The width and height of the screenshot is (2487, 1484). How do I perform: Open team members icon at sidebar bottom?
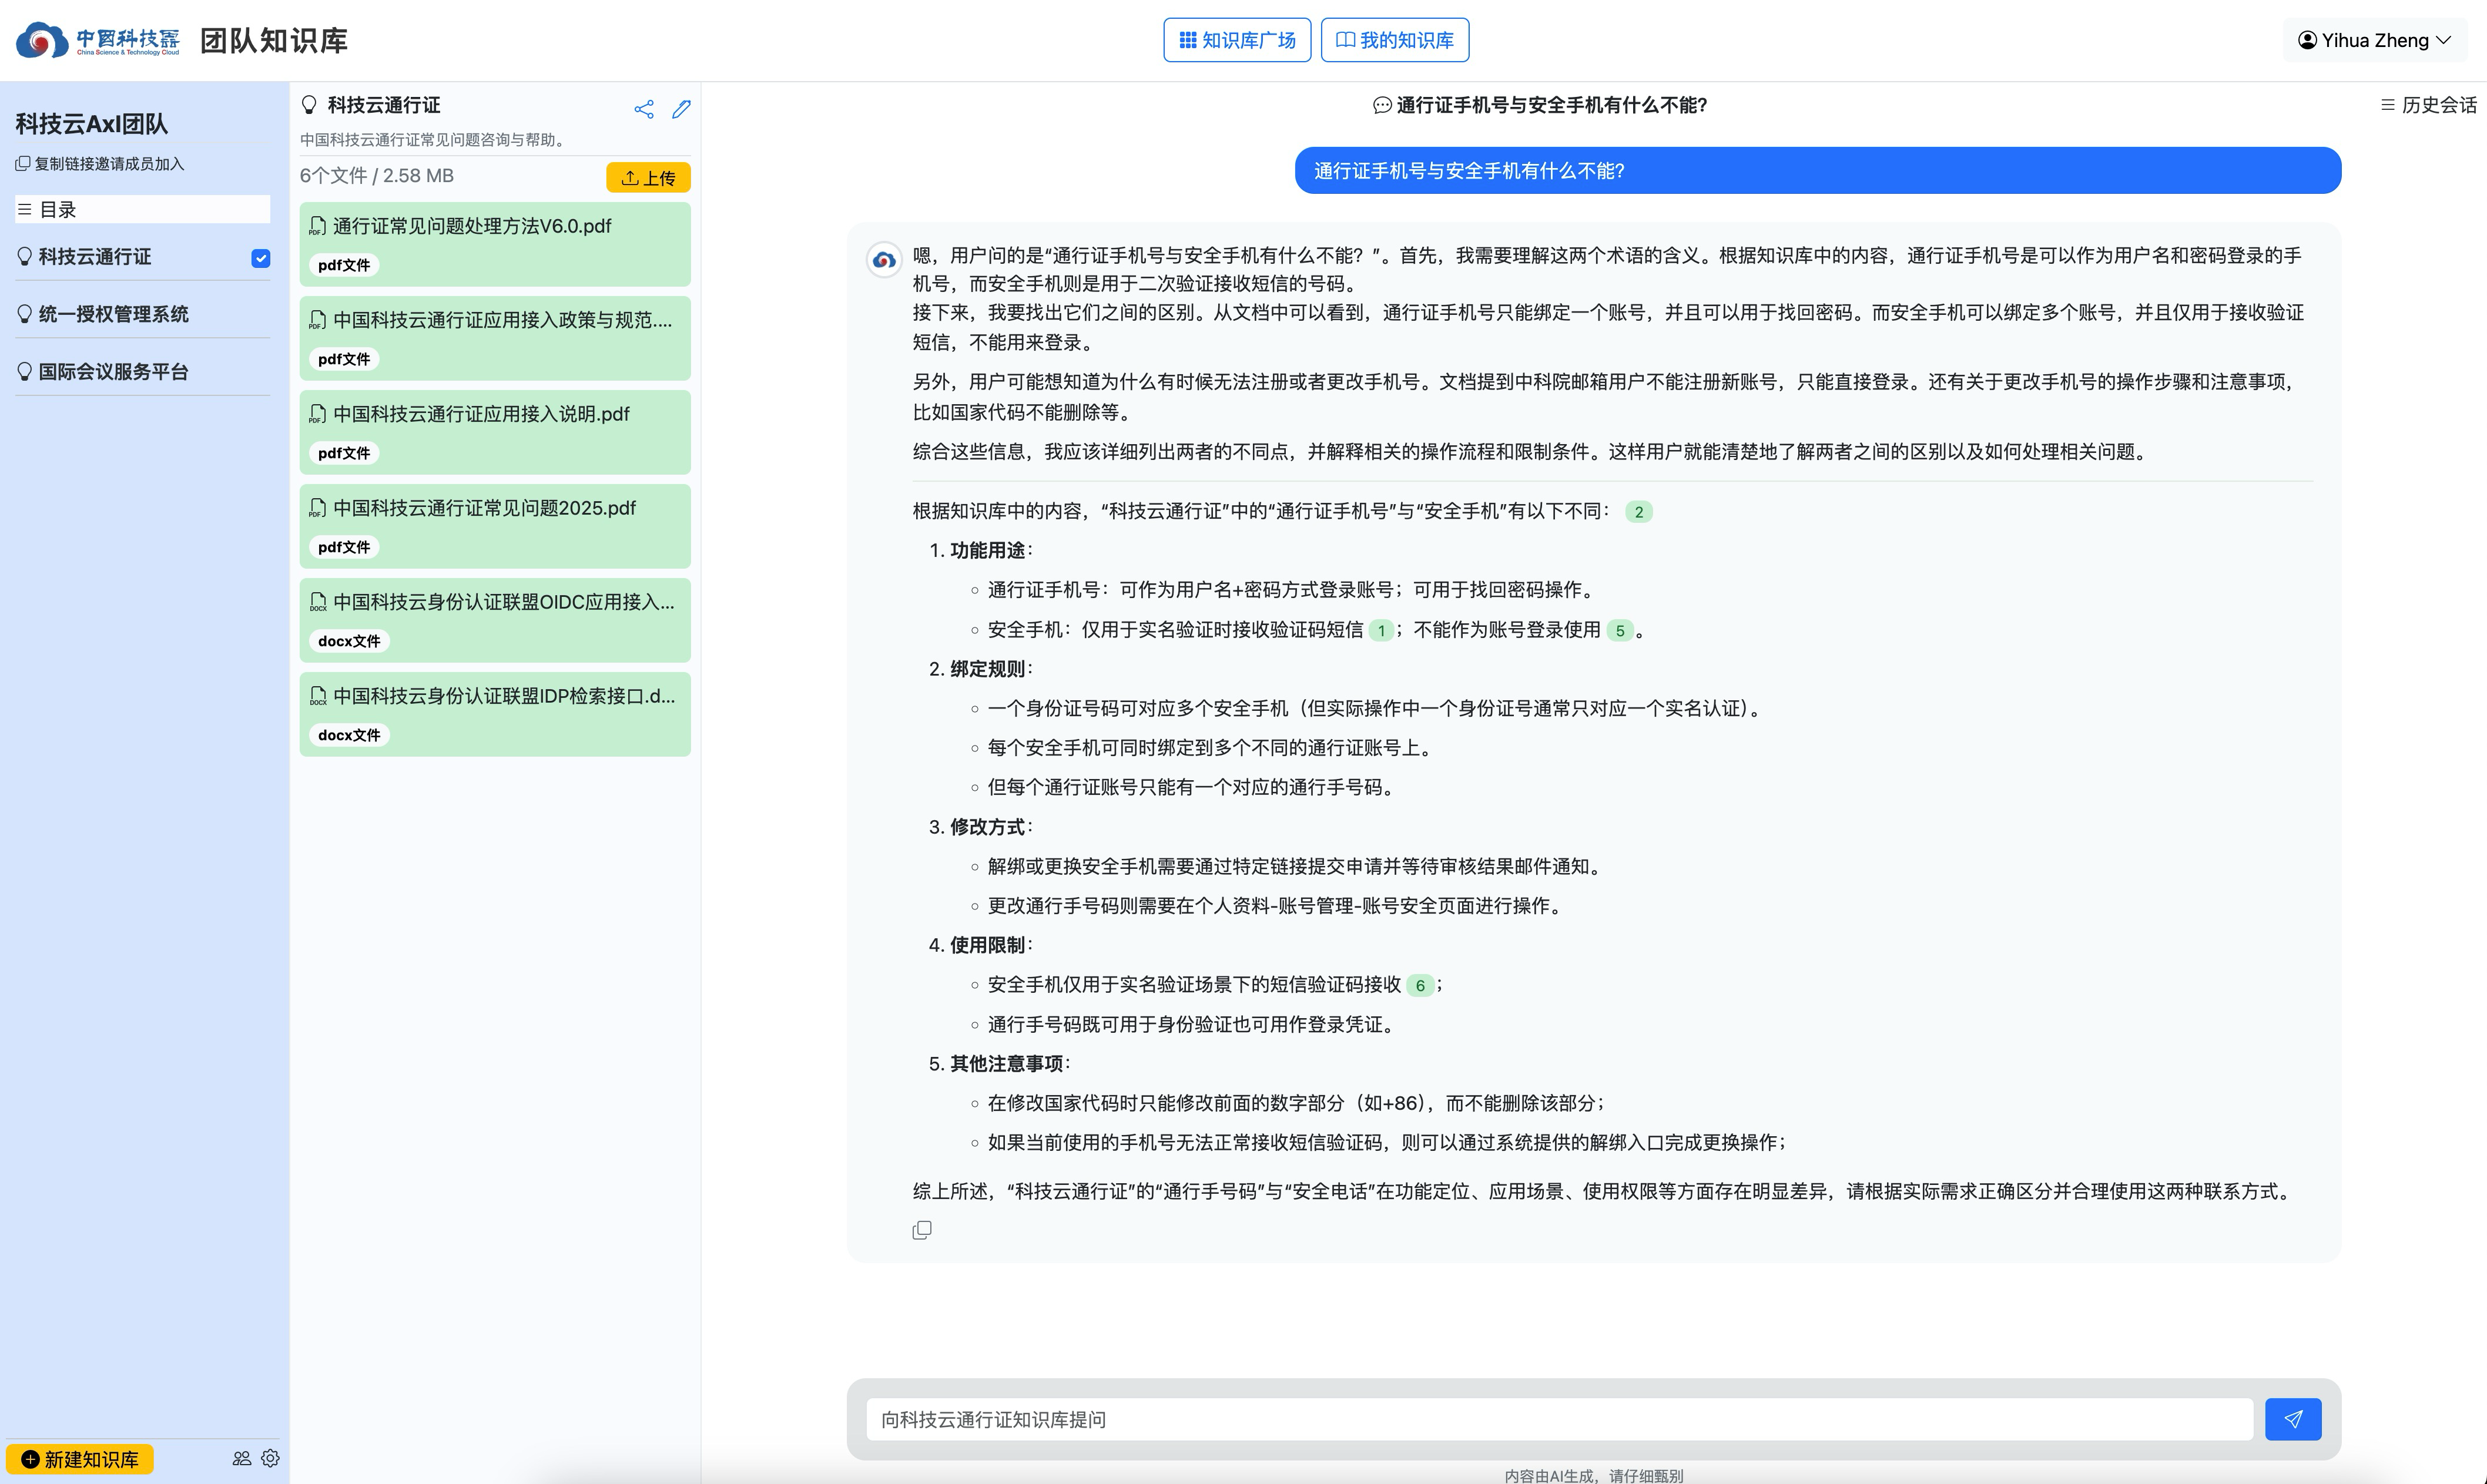[x=242, y=1459]
